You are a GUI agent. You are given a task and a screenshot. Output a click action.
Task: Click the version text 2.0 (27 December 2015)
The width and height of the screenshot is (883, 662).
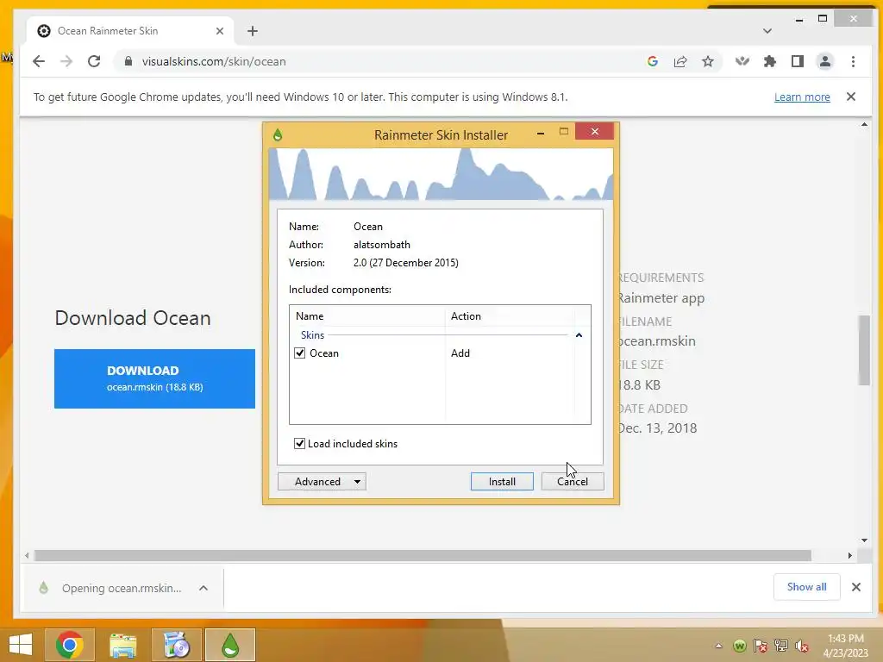(x=406, y=262)
